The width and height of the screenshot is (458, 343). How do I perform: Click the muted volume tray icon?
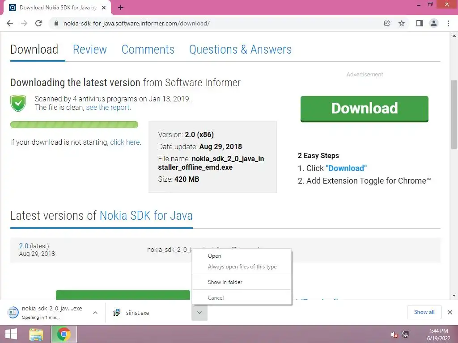pyautogui.click(x=394, y=335)
